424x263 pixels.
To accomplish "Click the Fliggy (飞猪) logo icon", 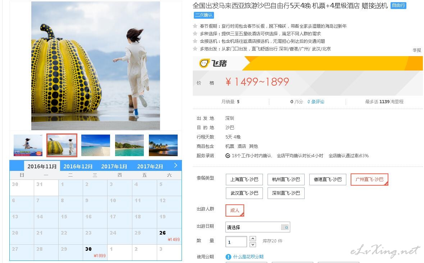I will pyautogui.click(x=204, y=63).
